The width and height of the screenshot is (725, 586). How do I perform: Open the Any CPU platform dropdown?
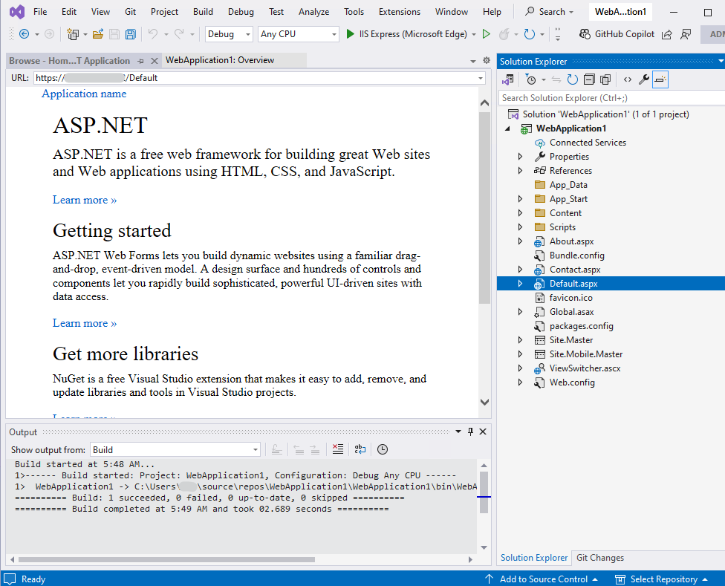pos(298,33)
